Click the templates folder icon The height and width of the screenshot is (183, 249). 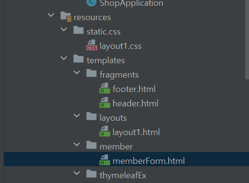(x=79, y=59)
